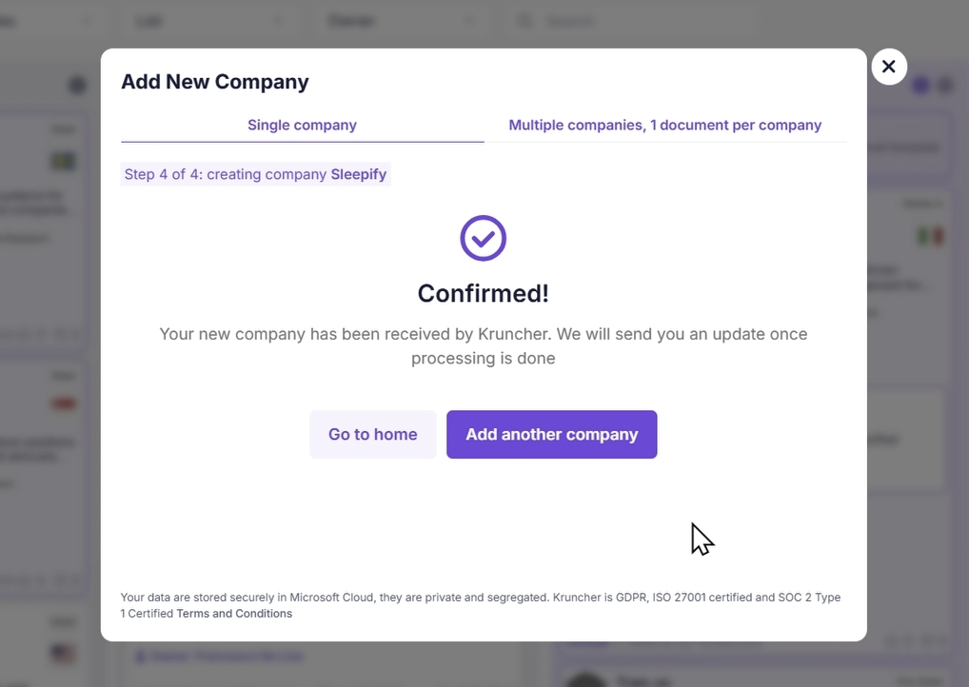The height and width of the screenshot is (687, 969).
Task: Click the purple confirmation checkmark icon
Action: coord(484,238)
